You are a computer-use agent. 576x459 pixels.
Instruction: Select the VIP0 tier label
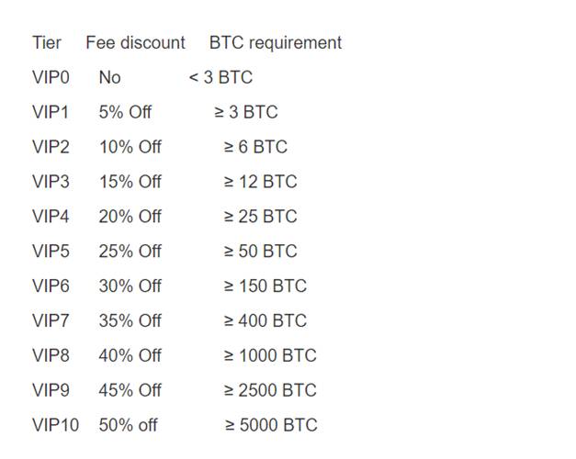51,77
